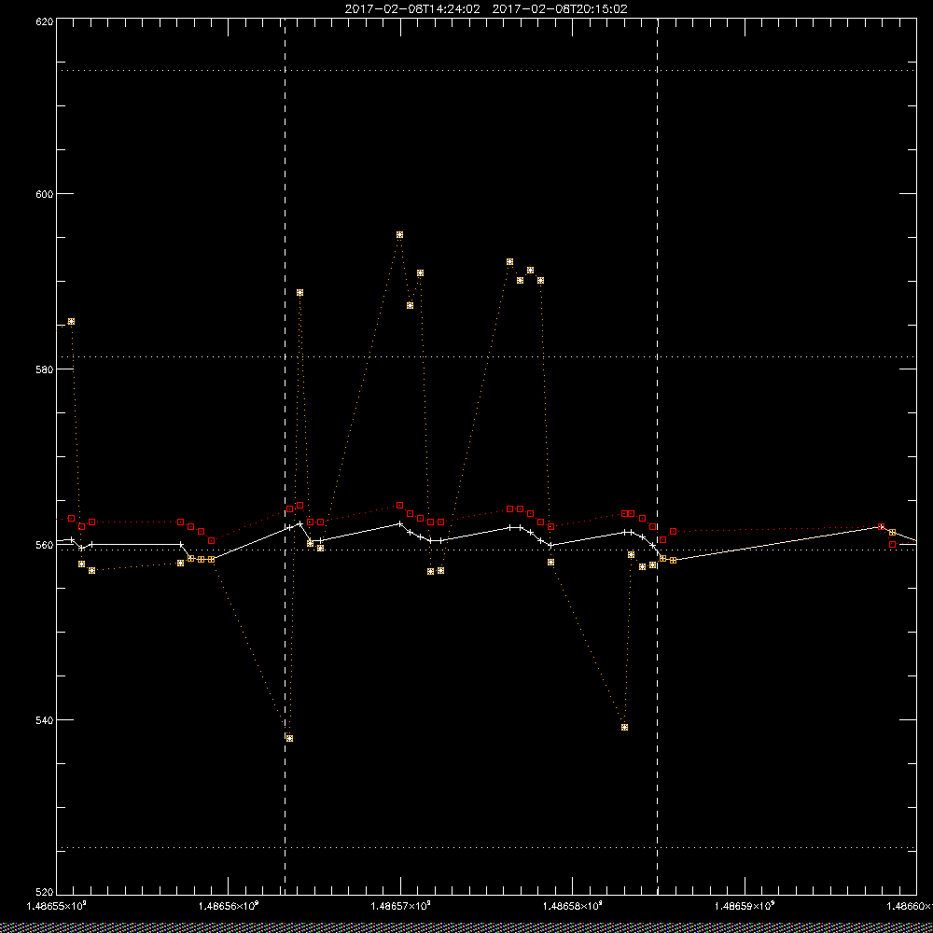Pick the lowest orange data point near 538
Viewport: 933px width, 933px height.
pyautogui.click(x=289, y=738)
